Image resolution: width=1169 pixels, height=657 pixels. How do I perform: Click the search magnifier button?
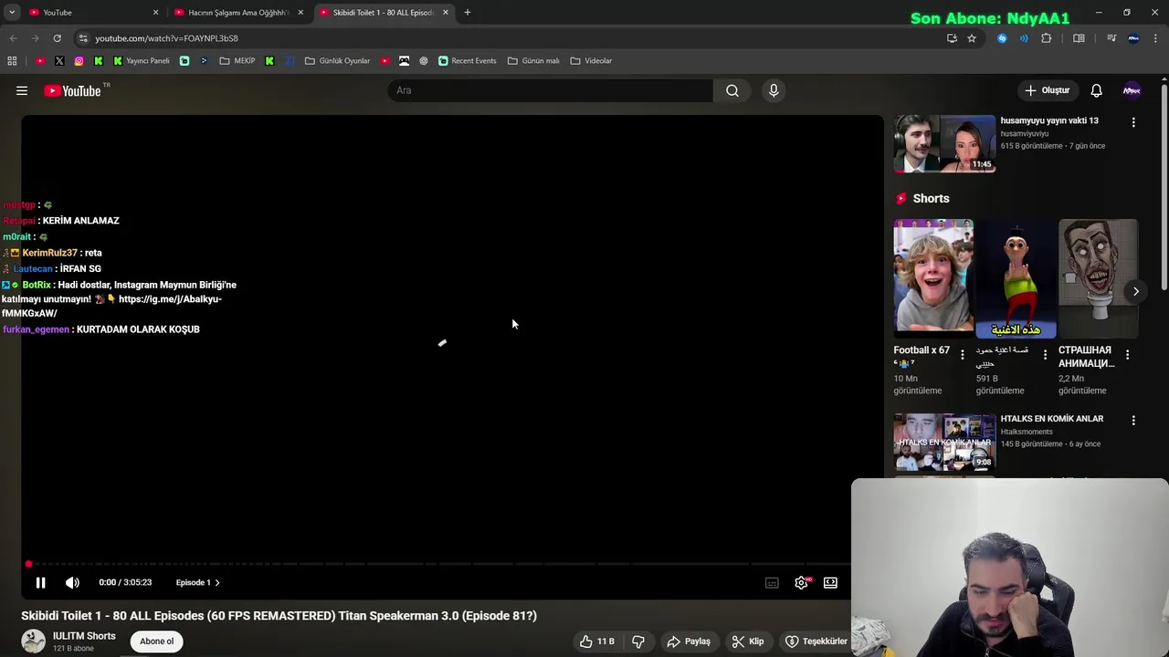pos(732,90)
